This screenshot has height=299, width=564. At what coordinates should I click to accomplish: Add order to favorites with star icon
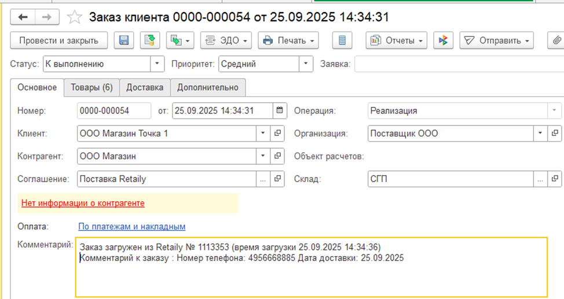click(75, 17)
